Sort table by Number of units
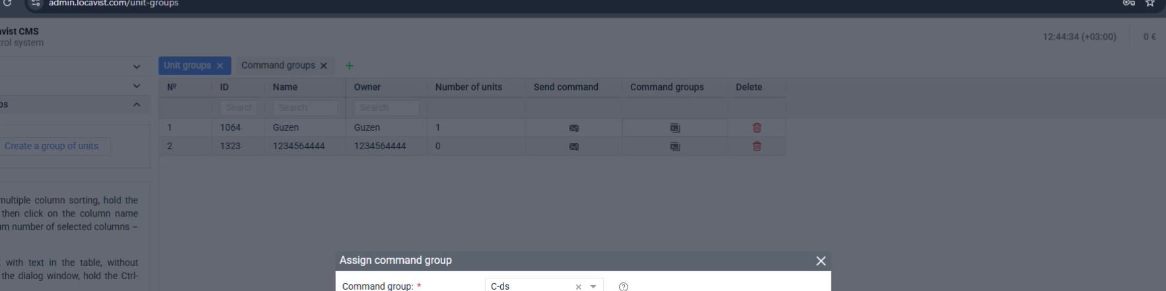 coord(469,87)
